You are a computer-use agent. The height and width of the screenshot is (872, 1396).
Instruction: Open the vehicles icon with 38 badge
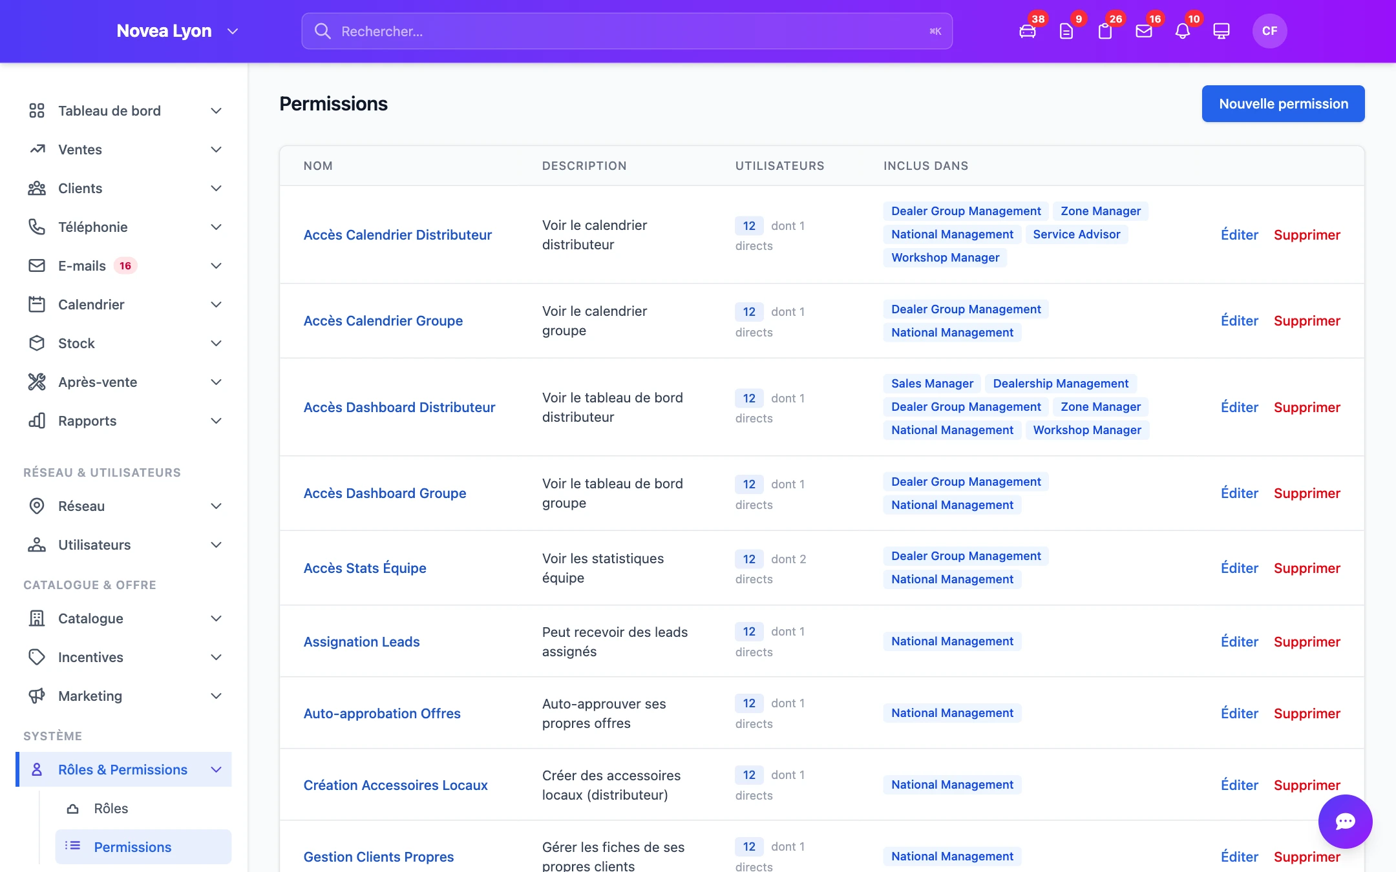pyautogui.click(x=1028, y=31)
